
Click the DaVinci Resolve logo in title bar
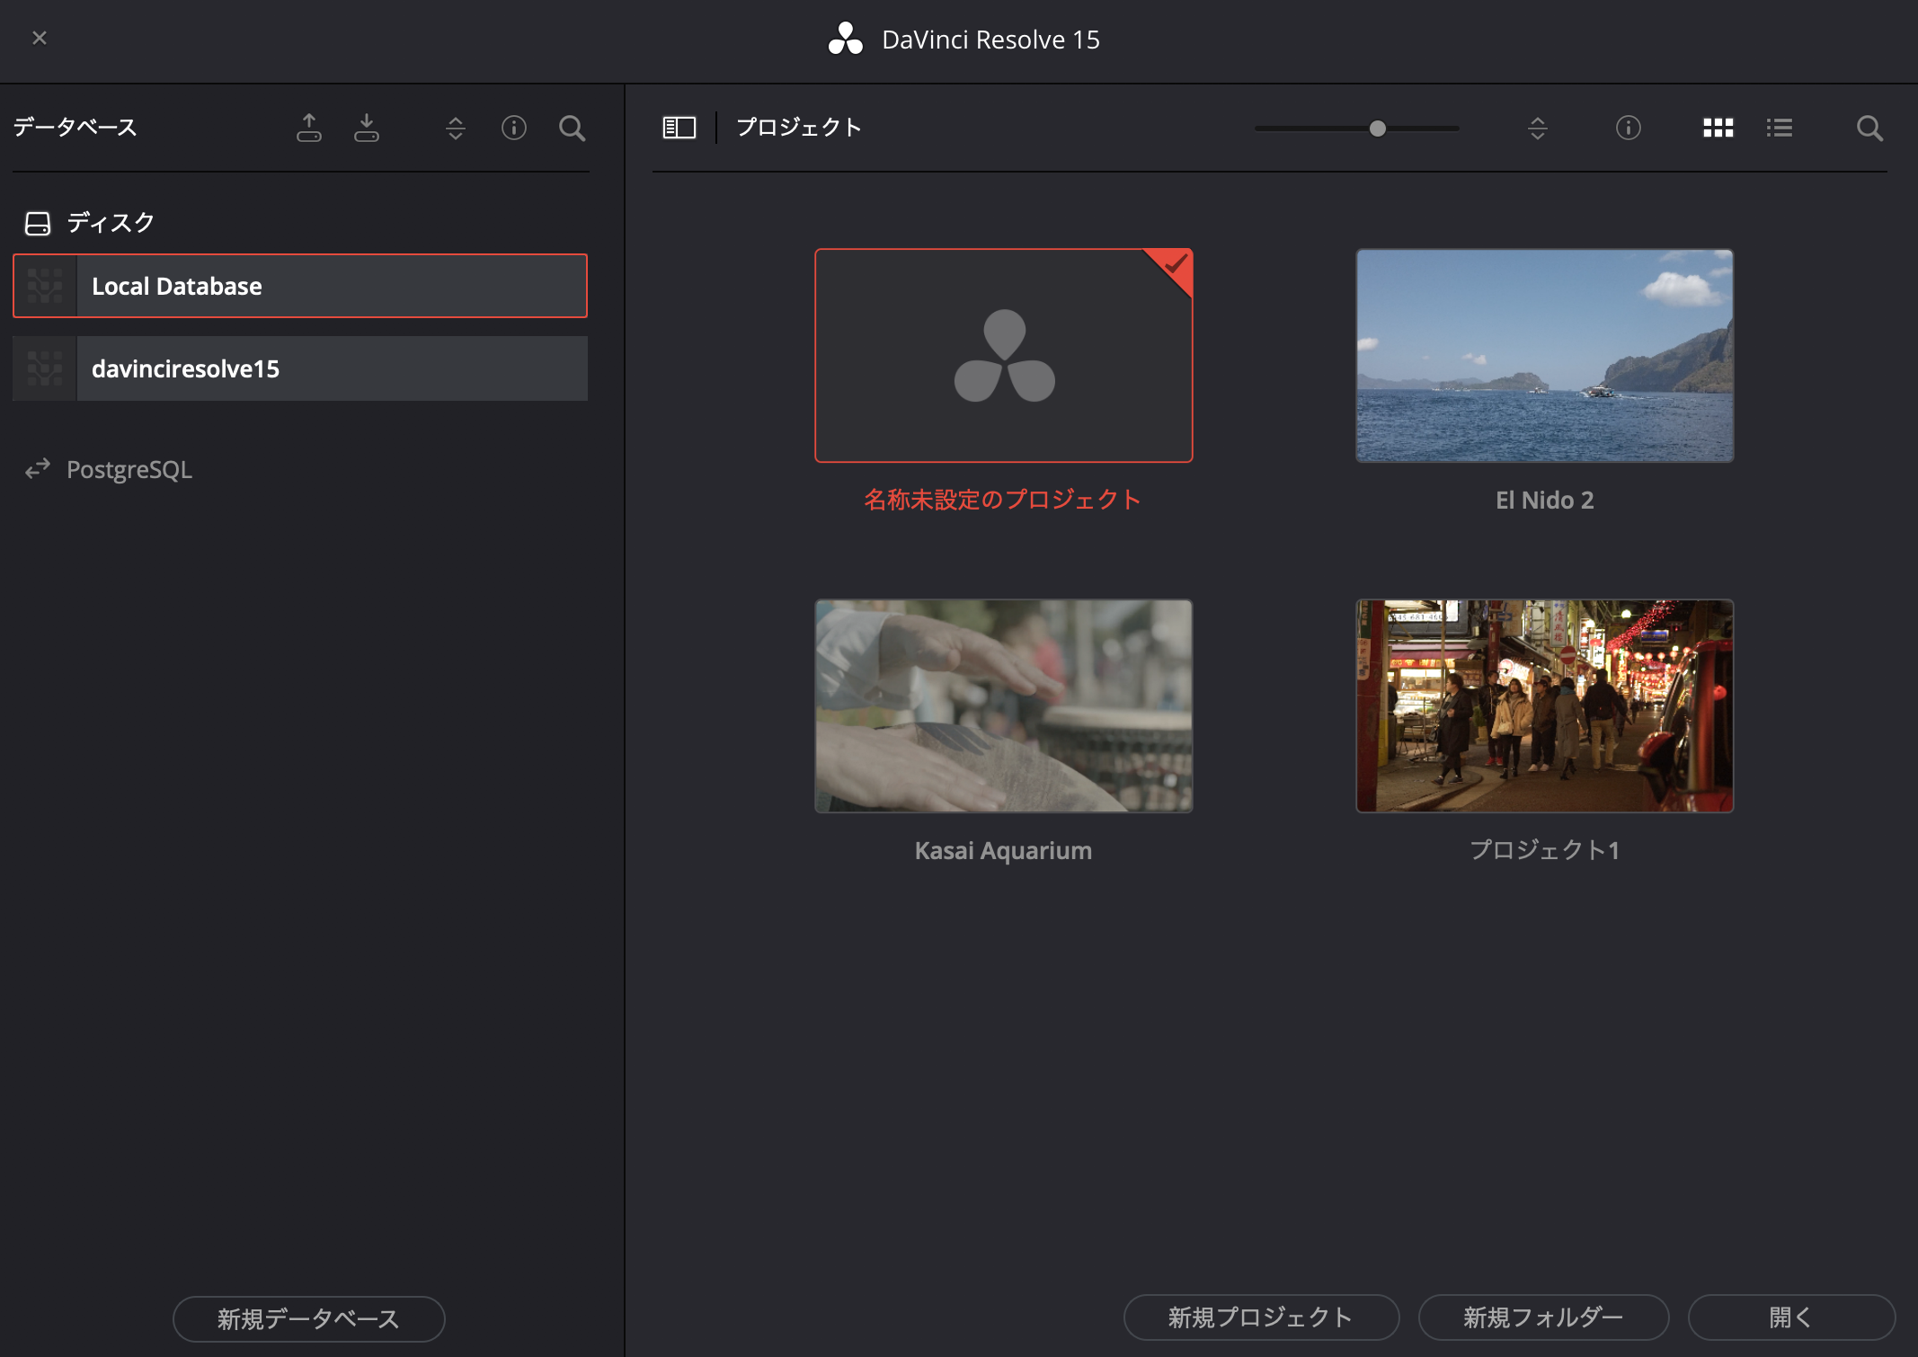[845, 40]
